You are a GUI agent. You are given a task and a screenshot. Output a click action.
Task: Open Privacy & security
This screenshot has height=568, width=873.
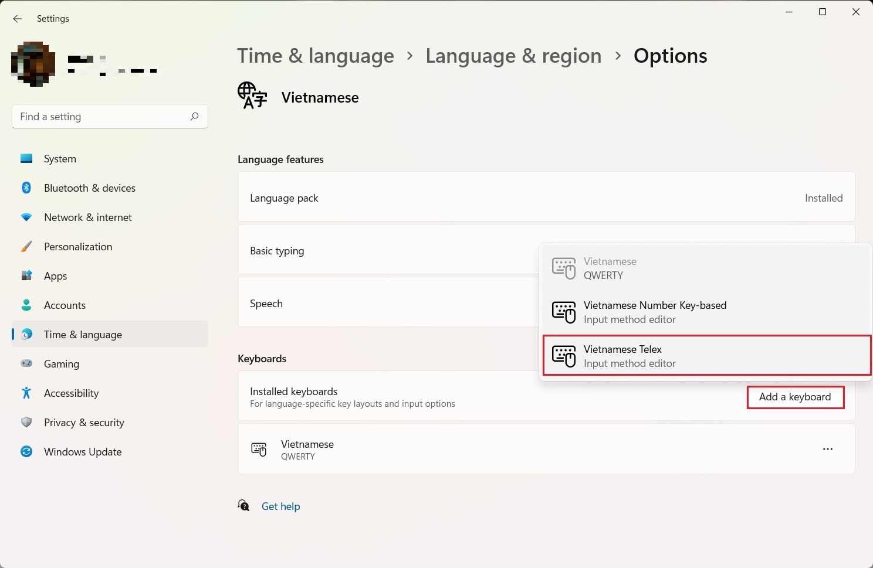point(110,422)
